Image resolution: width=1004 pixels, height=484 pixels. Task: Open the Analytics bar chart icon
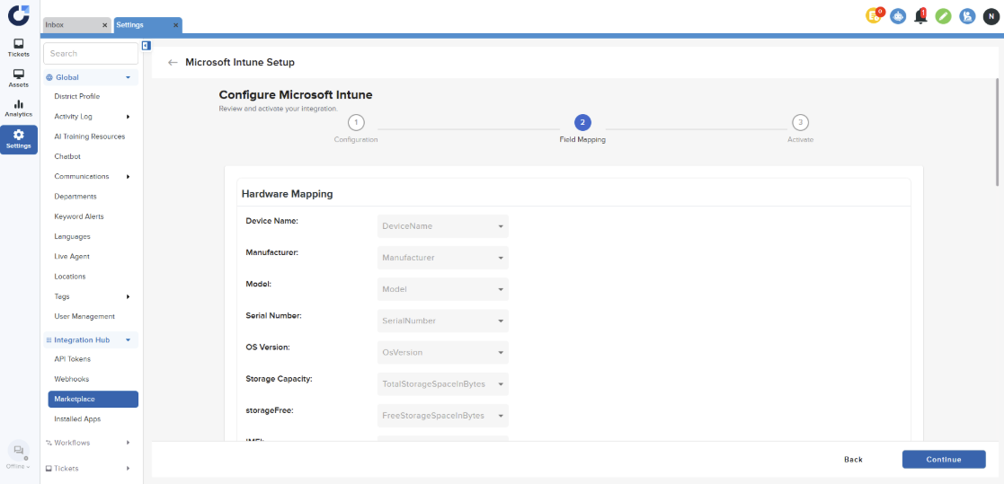(19, 108)
